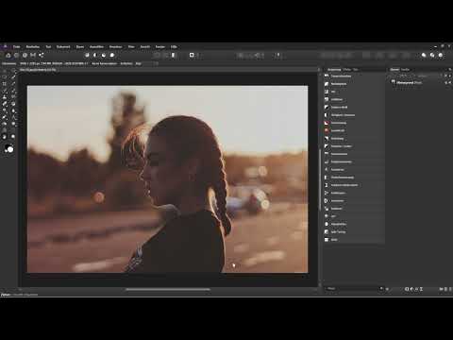Add a Weißabgleich adjustment
453x340 pixels.
354,84
